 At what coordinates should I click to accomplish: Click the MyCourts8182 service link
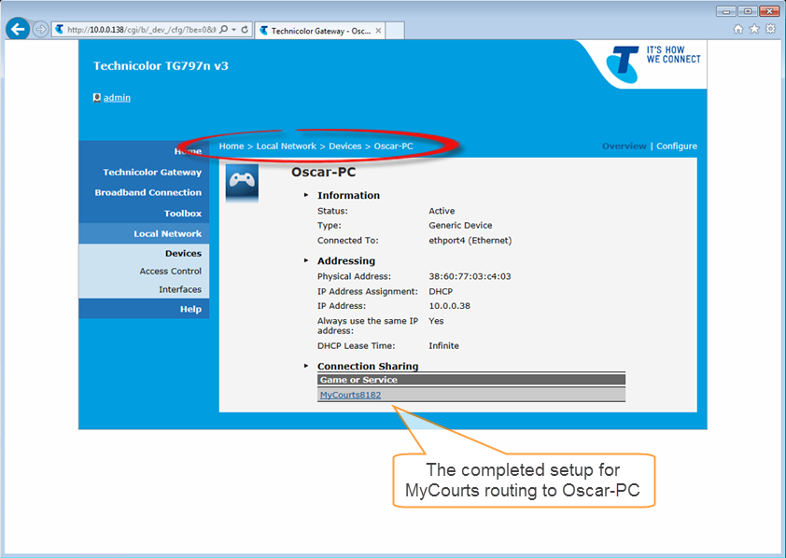pos(350,395)
